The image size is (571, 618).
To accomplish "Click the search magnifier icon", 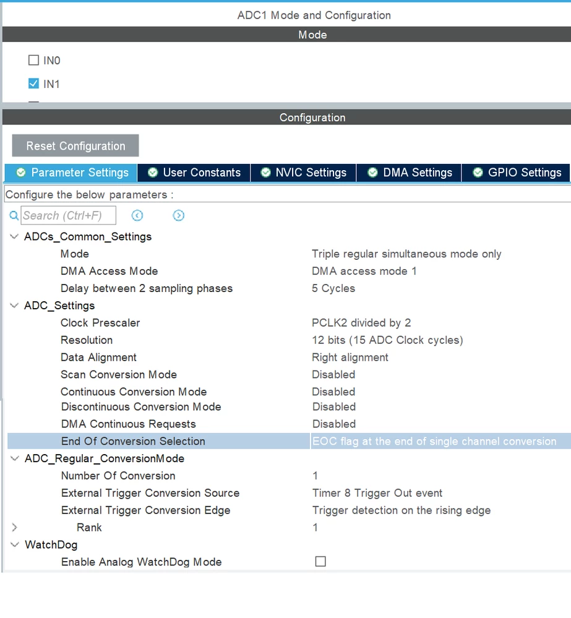I will [x=14, y=216].
